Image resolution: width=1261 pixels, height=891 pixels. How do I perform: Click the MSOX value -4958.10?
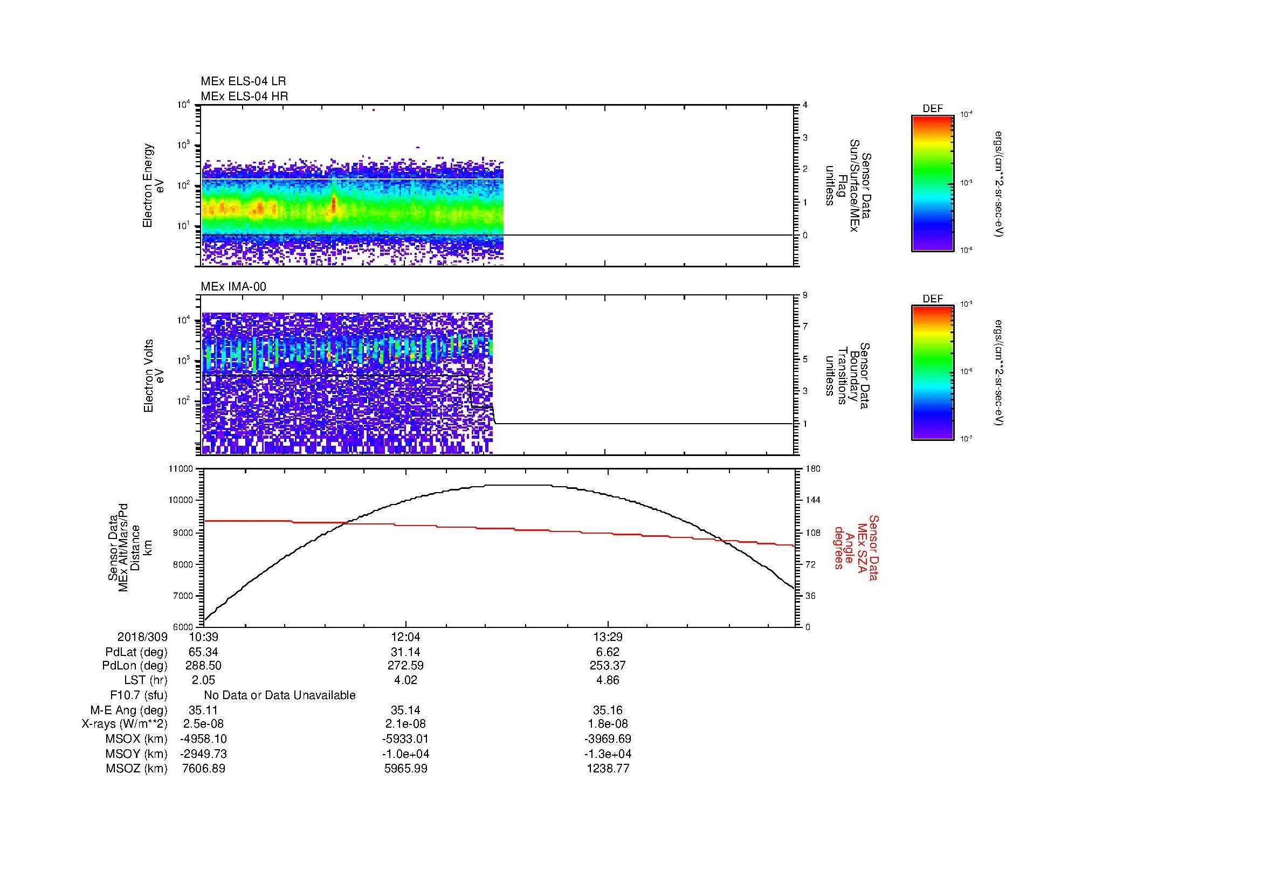[204, 739]
